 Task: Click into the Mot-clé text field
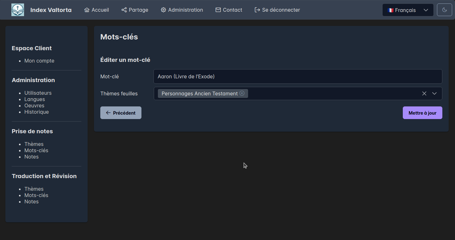(297, 76)
